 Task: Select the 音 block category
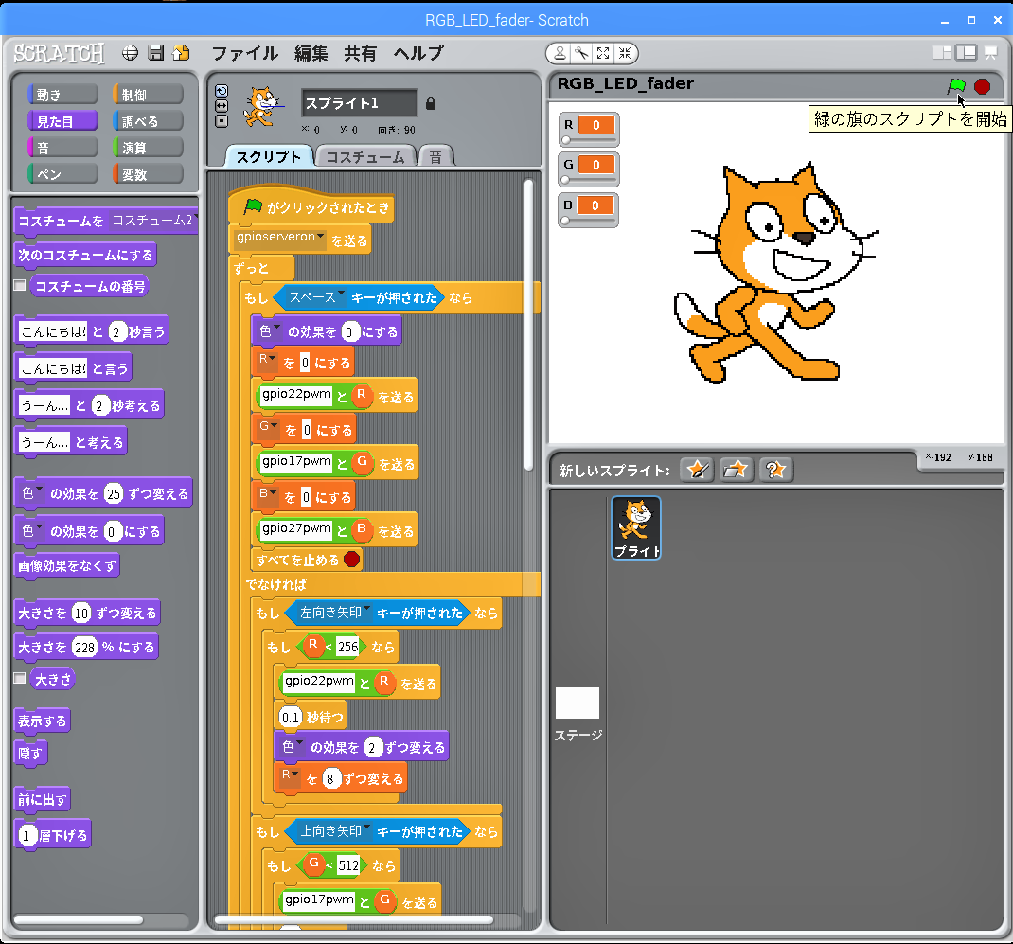[62, 148]
